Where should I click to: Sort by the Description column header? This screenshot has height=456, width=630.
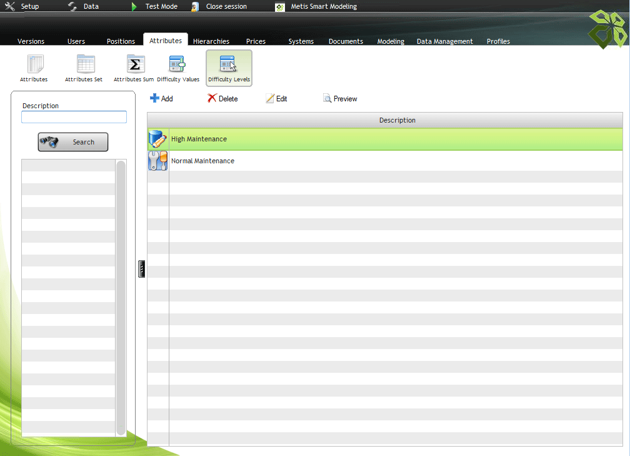click(x=397, y=120)
